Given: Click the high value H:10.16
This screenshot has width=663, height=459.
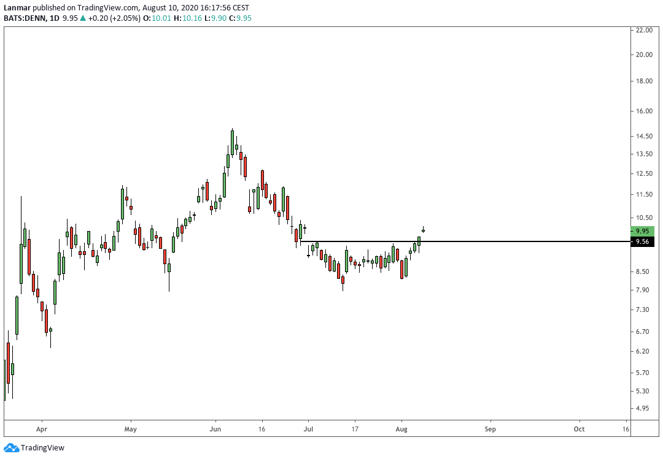Looking at the screenshot, I should (x=188, y=18).
